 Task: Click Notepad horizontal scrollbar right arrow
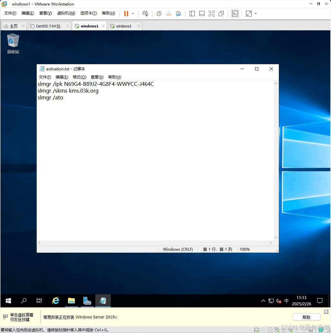tap(270, 243)
